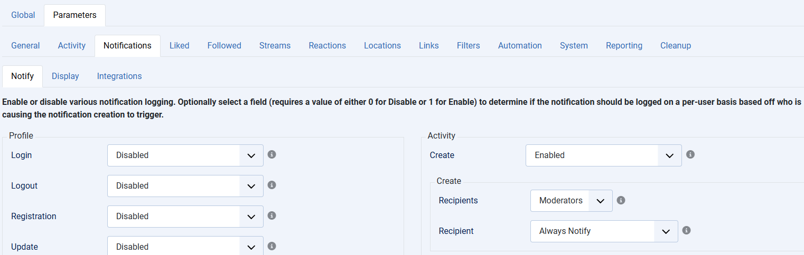
Task: Open the Login notification dropdown
Action: (185, 155)
